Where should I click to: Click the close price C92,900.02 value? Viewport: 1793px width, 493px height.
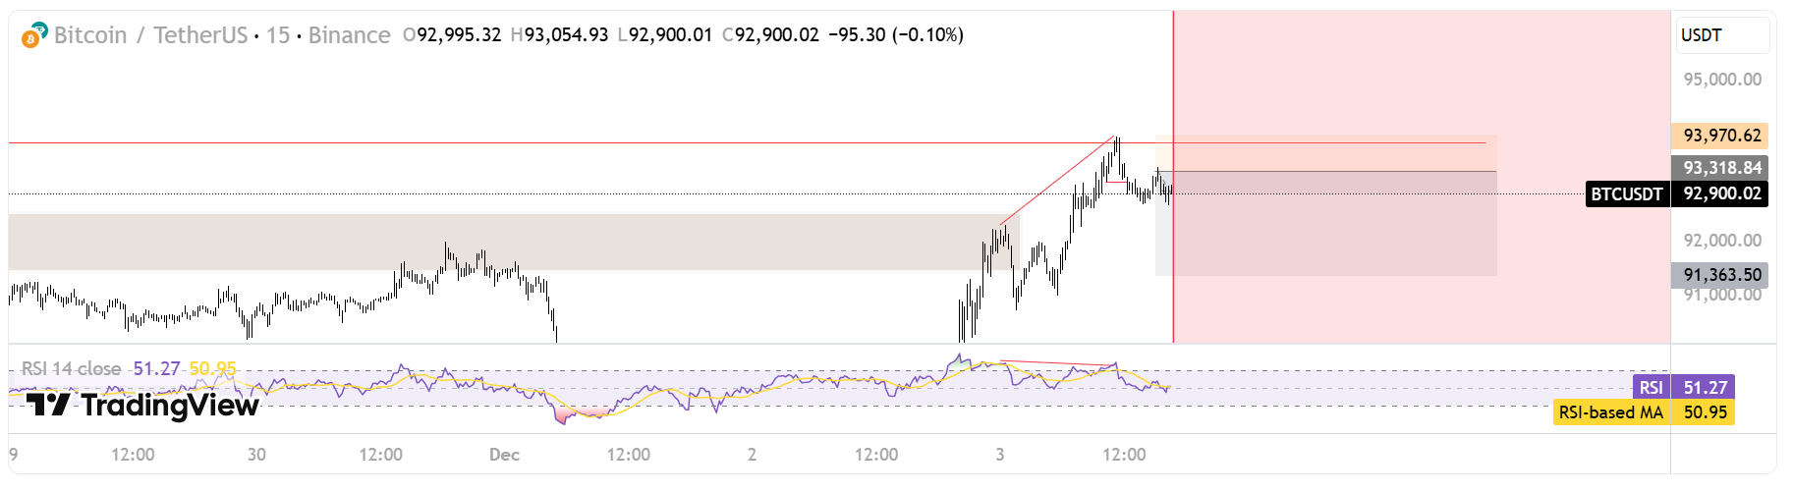(771, 35)
